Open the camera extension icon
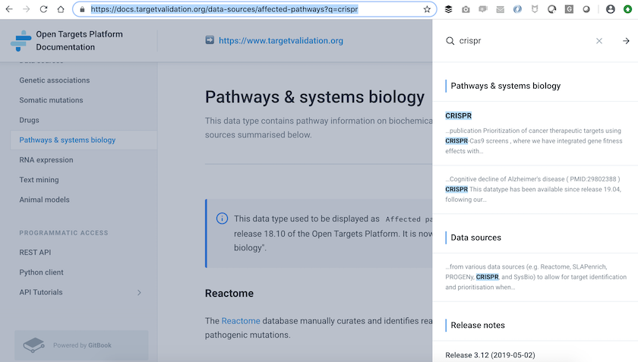Screen dimensions: 638x362 [466, 9]
